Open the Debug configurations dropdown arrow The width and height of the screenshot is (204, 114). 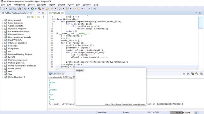tap(29, 9)
